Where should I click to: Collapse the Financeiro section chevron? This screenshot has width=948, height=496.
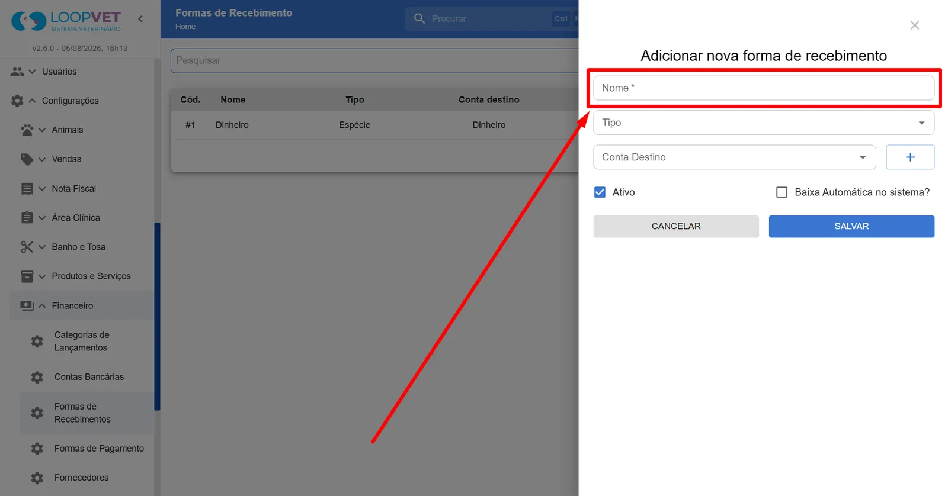click(x=42, y=305)
